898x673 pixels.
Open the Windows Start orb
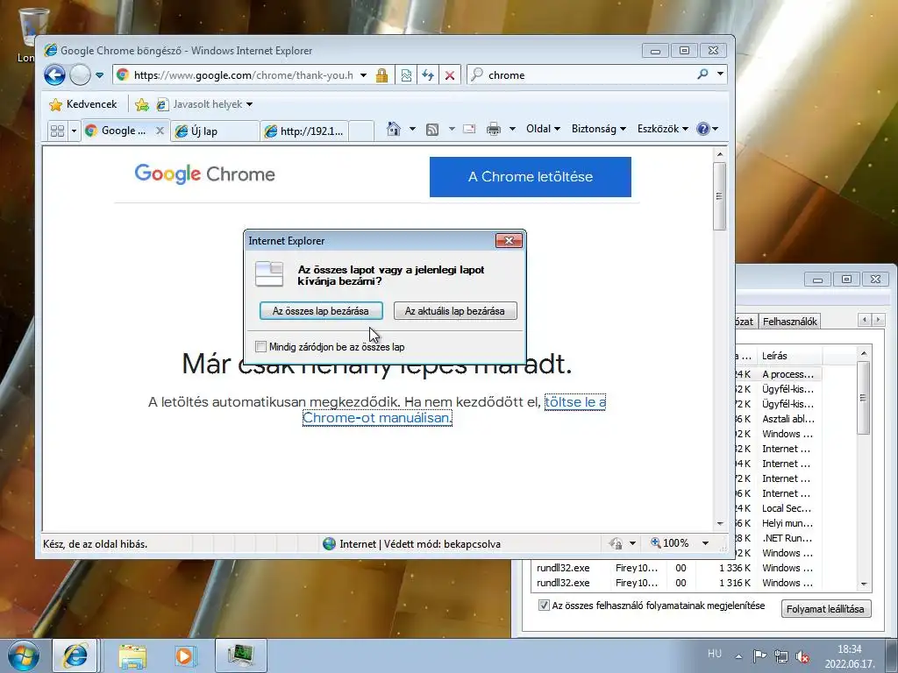(24, 655)
